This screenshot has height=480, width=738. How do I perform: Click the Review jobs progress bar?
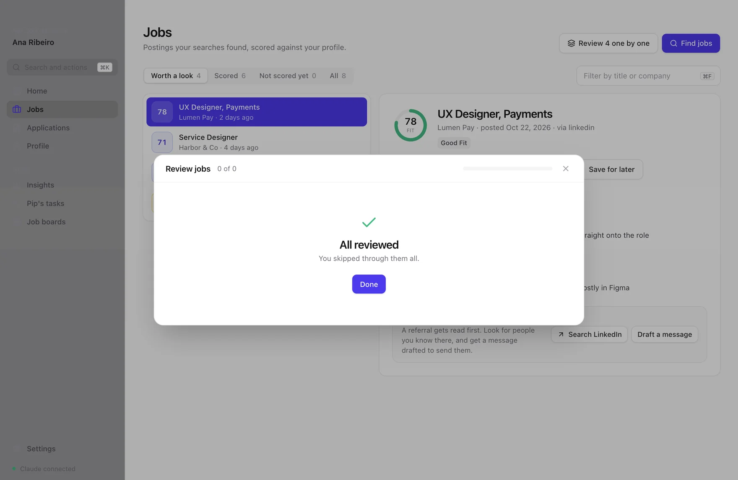pos(507,169)
